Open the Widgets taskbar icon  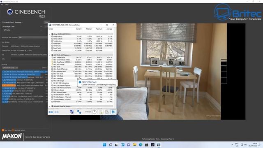pos(122,145)
